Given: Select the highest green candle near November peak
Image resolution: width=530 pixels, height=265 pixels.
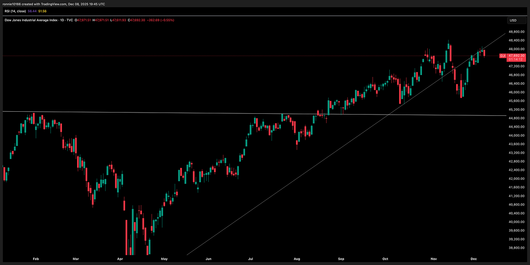Looking at the screenshot, I should [448, 47].
